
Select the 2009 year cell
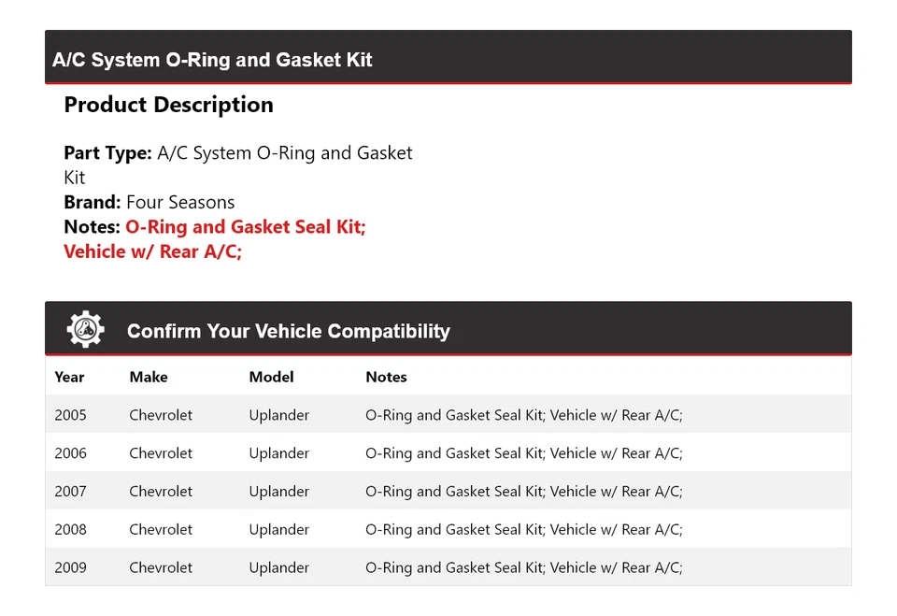70,567
